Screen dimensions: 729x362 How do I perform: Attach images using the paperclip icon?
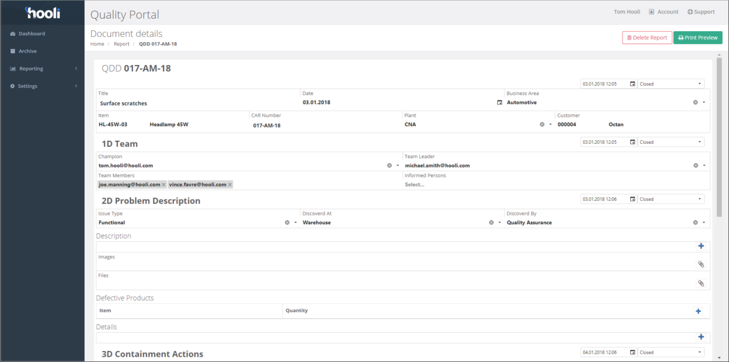pyautogui.click(x=701, y=264)
